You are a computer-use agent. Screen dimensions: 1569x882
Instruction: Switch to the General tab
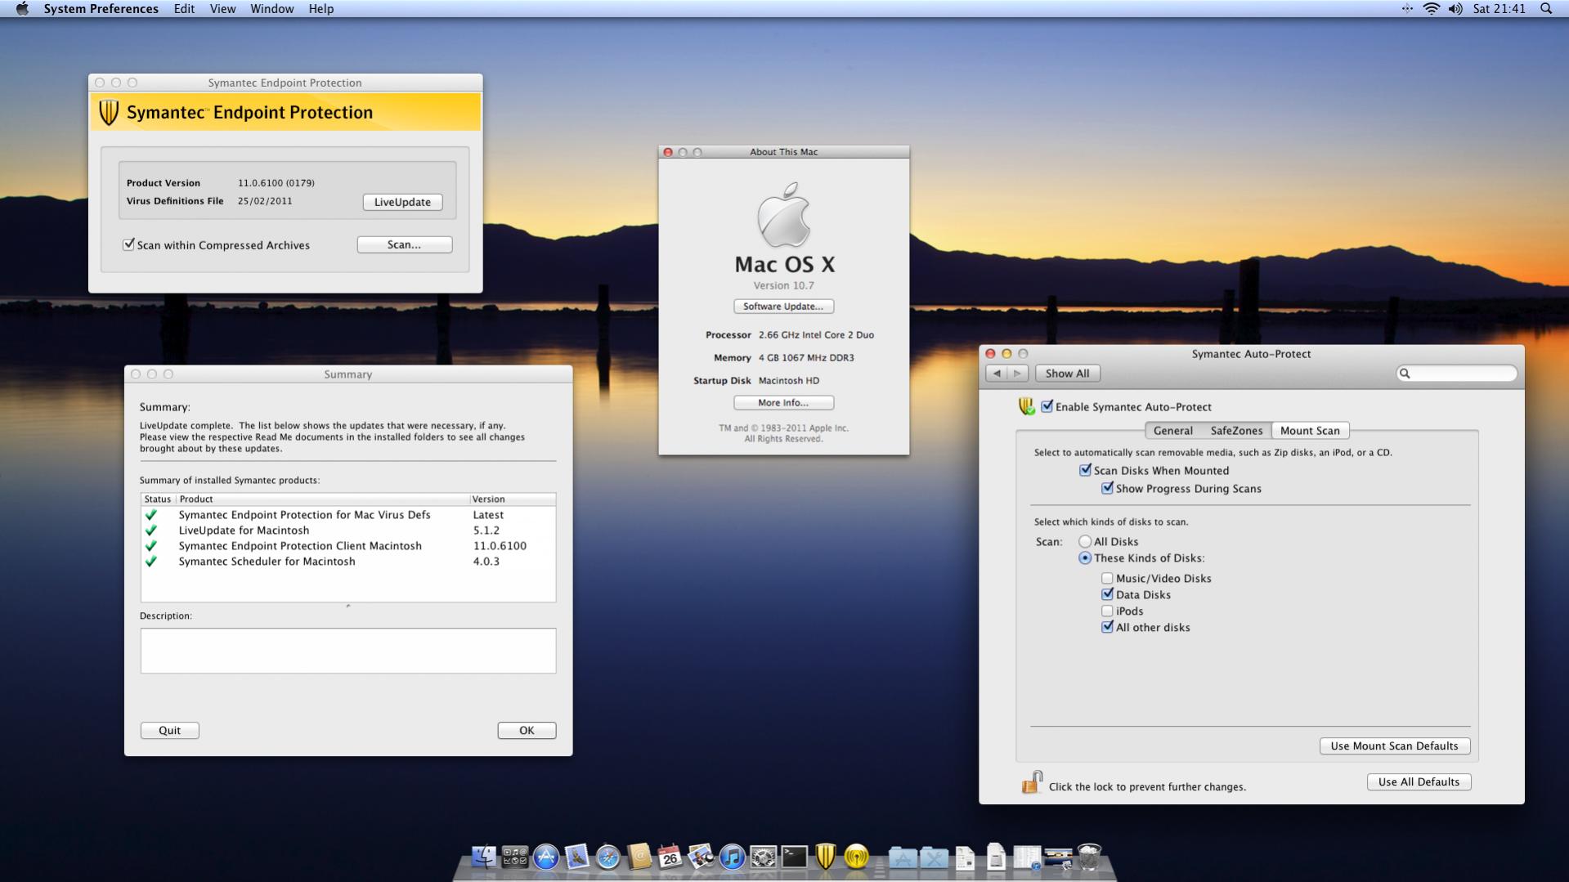click(x=1172, y=431)
